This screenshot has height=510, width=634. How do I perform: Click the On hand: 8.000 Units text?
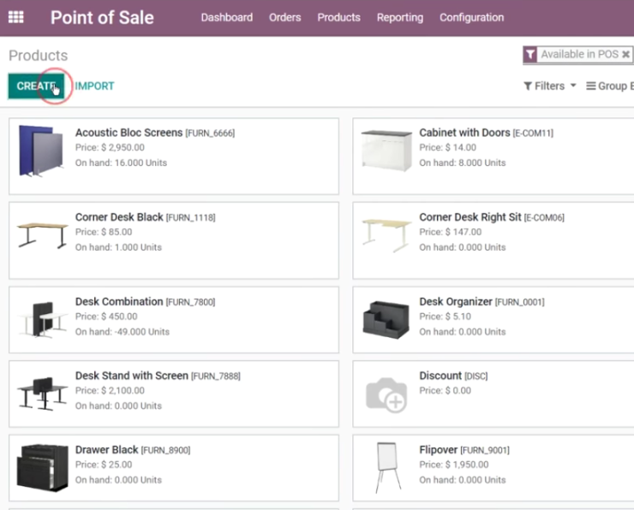pyautogui.click(x=462, y=163)
